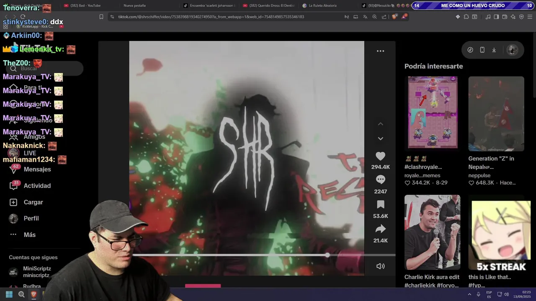Share the video using the arrow icon
Screen dimensions: 536x301
click(380, 229)
